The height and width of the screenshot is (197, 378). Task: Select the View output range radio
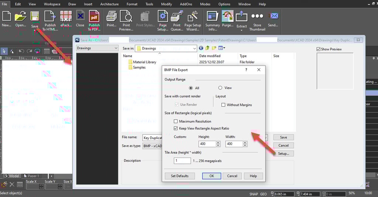(220, 88)
